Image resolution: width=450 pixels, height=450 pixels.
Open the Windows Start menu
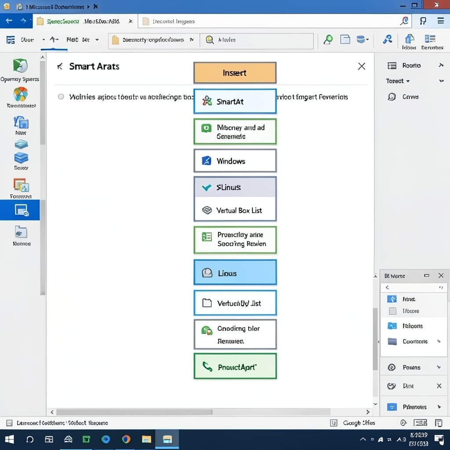tap(10, 439)
